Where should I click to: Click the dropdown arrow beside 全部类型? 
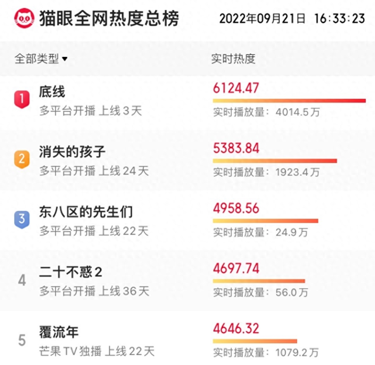pos(65,59)
